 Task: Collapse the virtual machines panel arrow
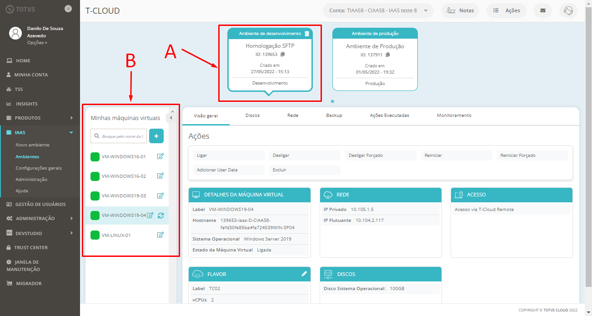171,118
